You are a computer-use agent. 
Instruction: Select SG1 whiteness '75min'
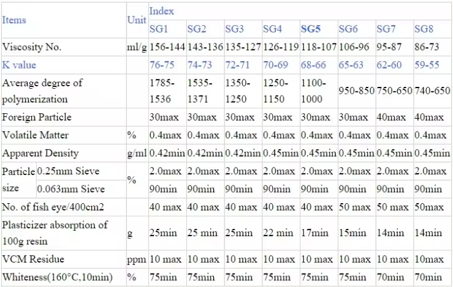[x=163, y=277]
